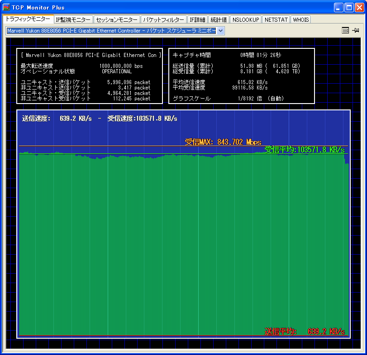
Task: Switch to the パケットフィルター tab
Action: [x=163, y=20]
